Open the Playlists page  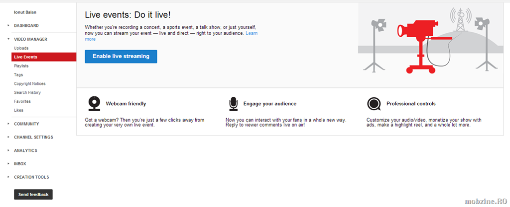click(21, 66)
